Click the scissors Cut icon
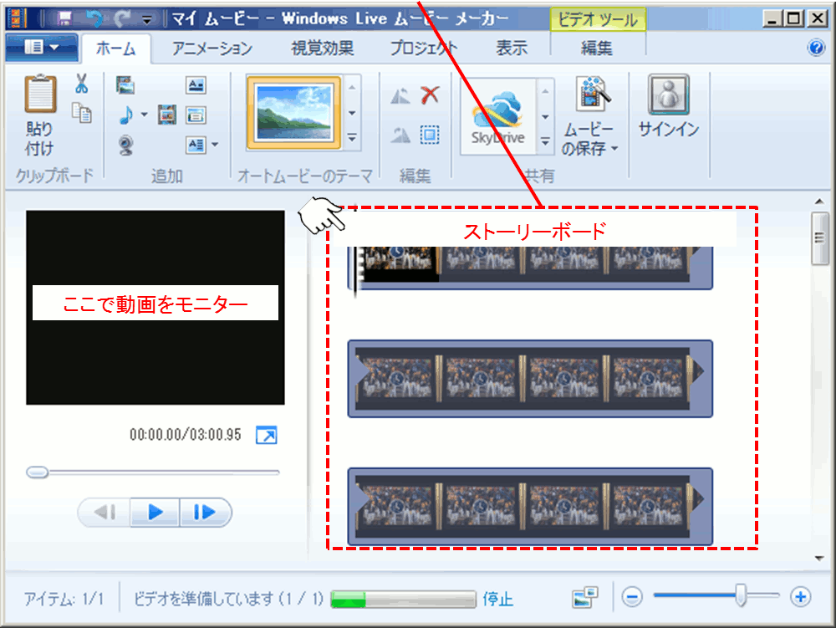This screenshot has height=628, width=836. pyautogui.click(x=81, y=84)
